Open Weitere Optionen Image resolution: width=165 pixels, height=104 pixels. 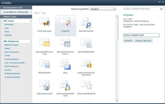point(143,40)
